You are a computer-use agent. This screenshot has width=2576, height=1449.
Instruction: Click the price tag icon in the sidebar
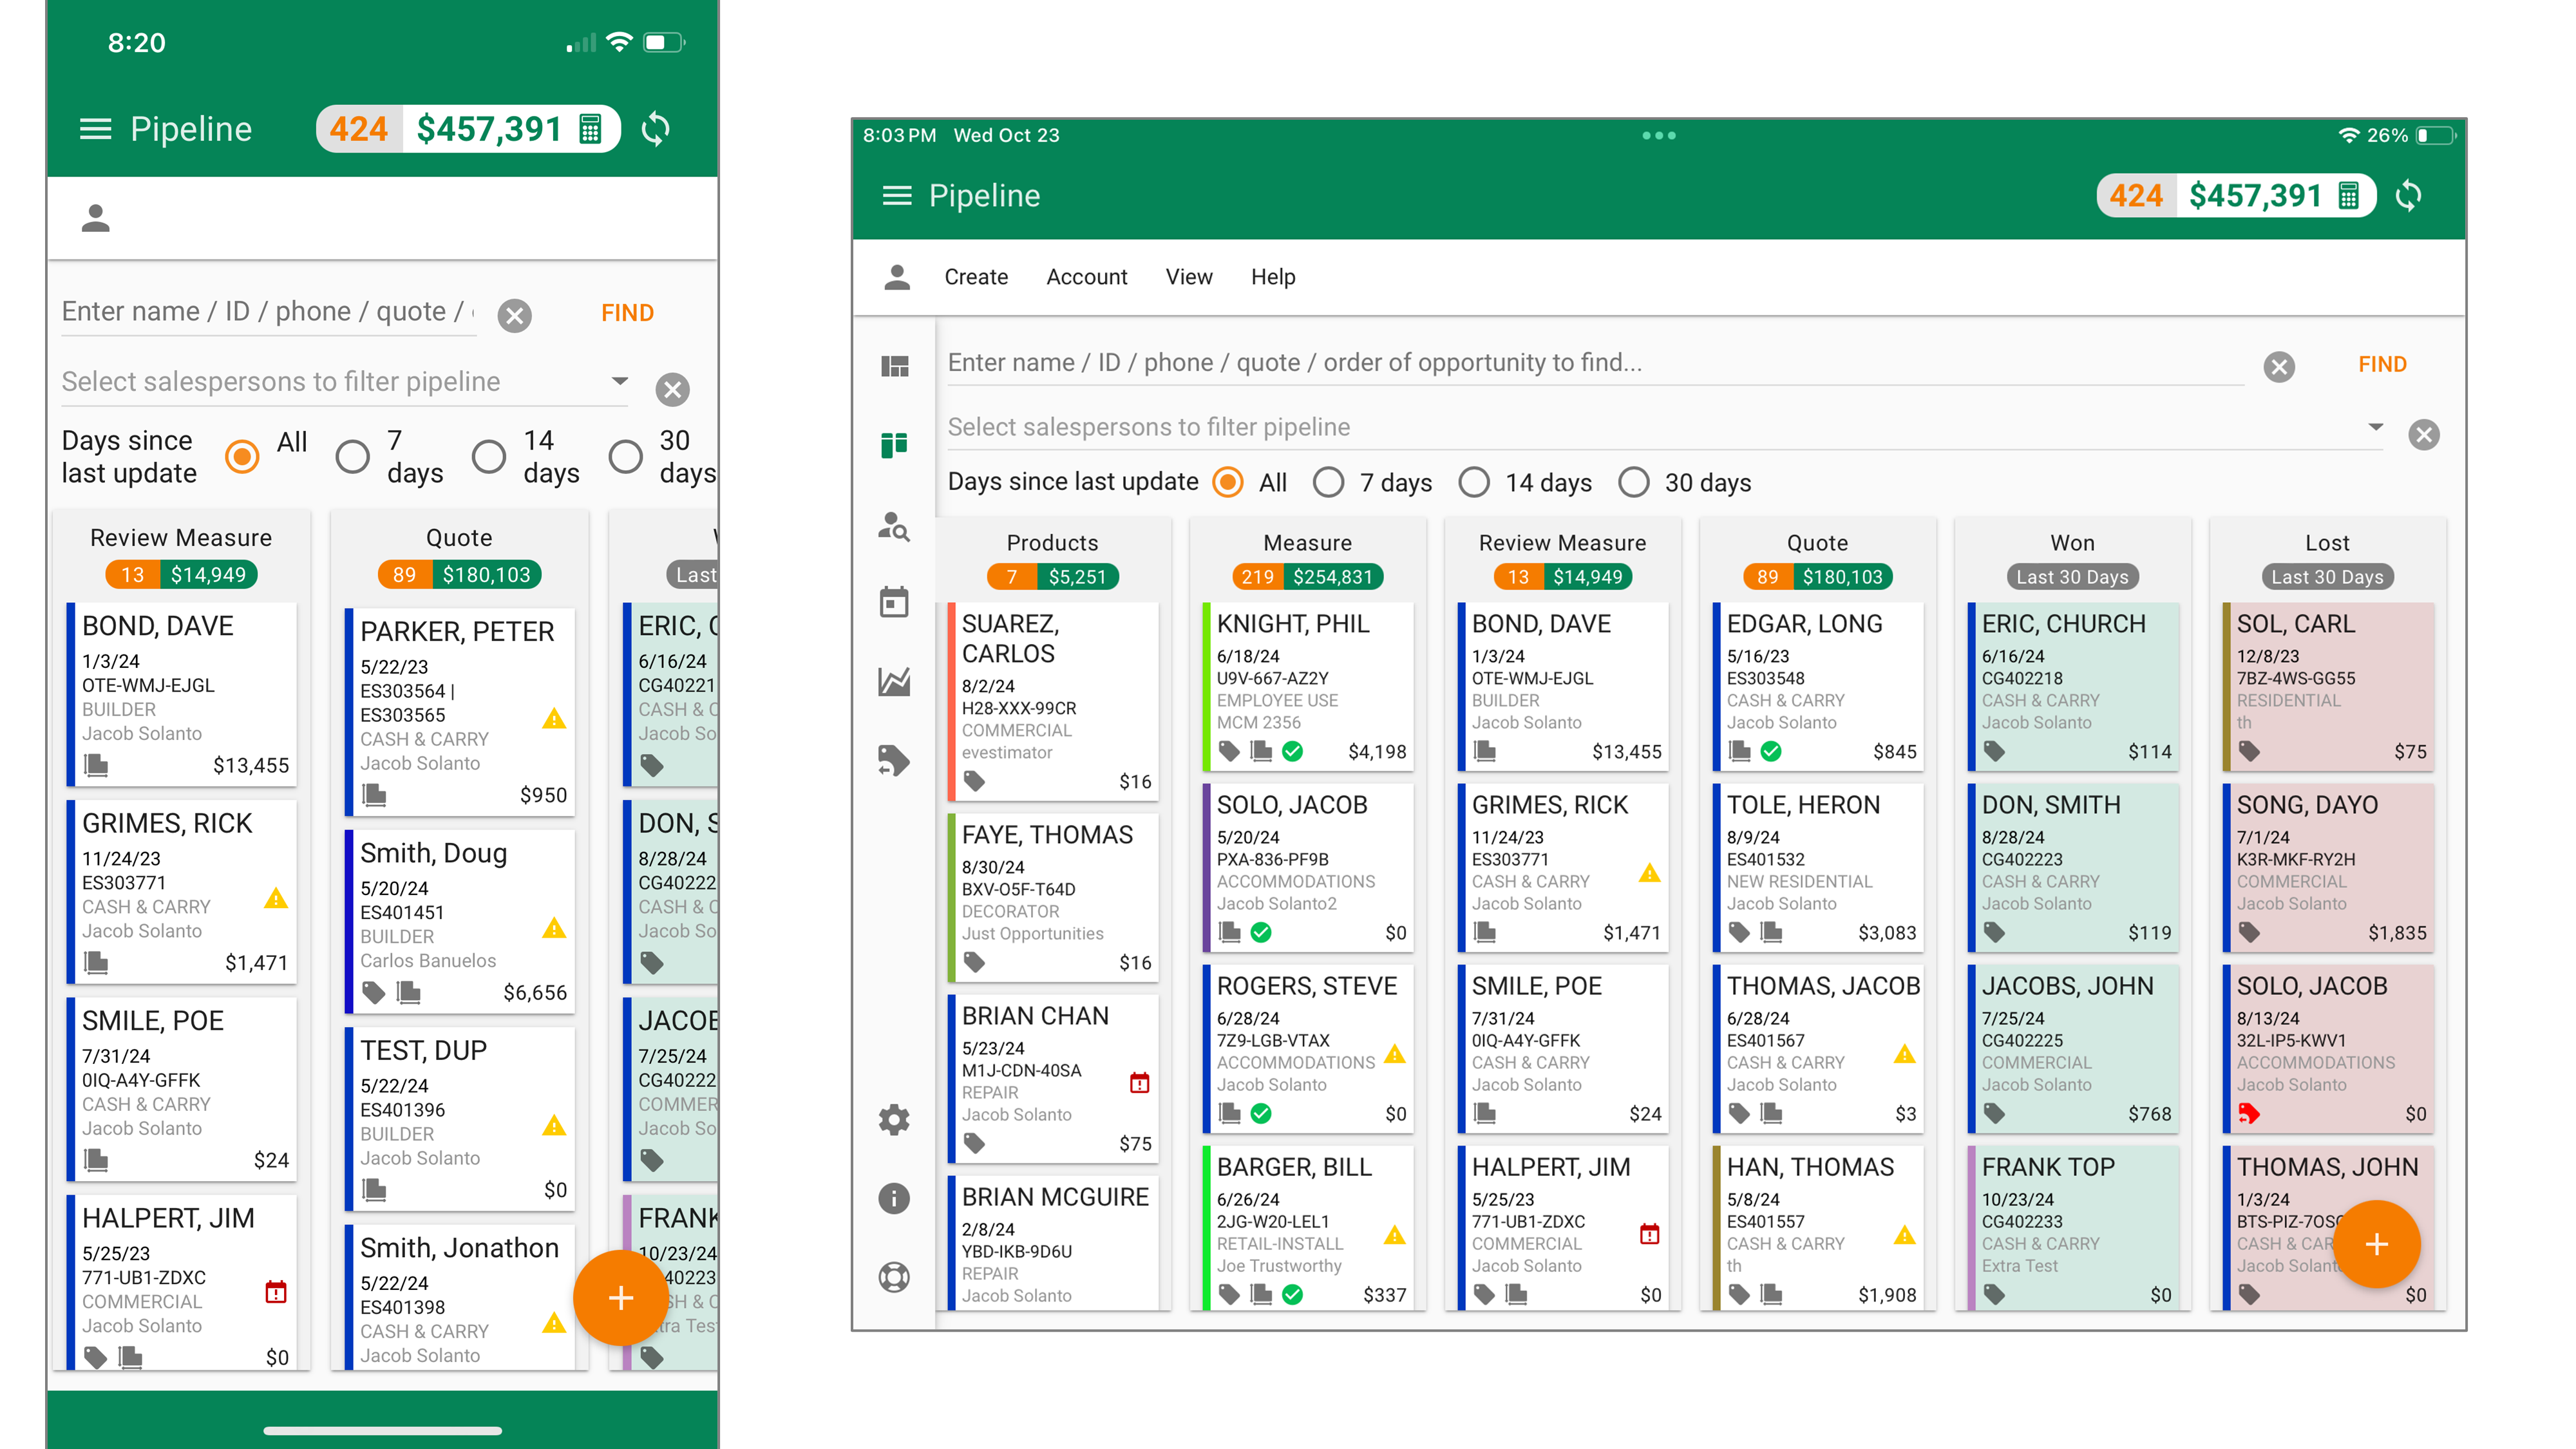895,761
